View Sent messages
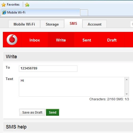The image size is (133, 133). 87,40
